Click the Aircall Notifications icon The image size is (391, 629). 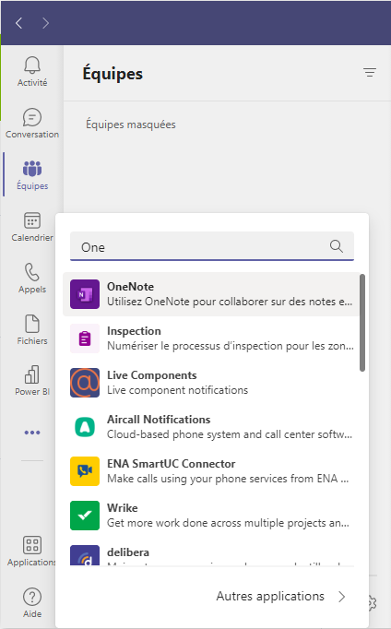coord(85,427)
